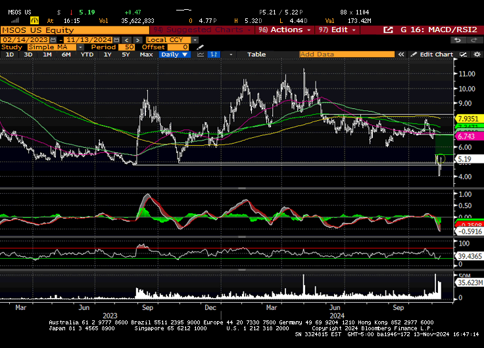Click the 39.4365 RSI value label

[470, 256]
